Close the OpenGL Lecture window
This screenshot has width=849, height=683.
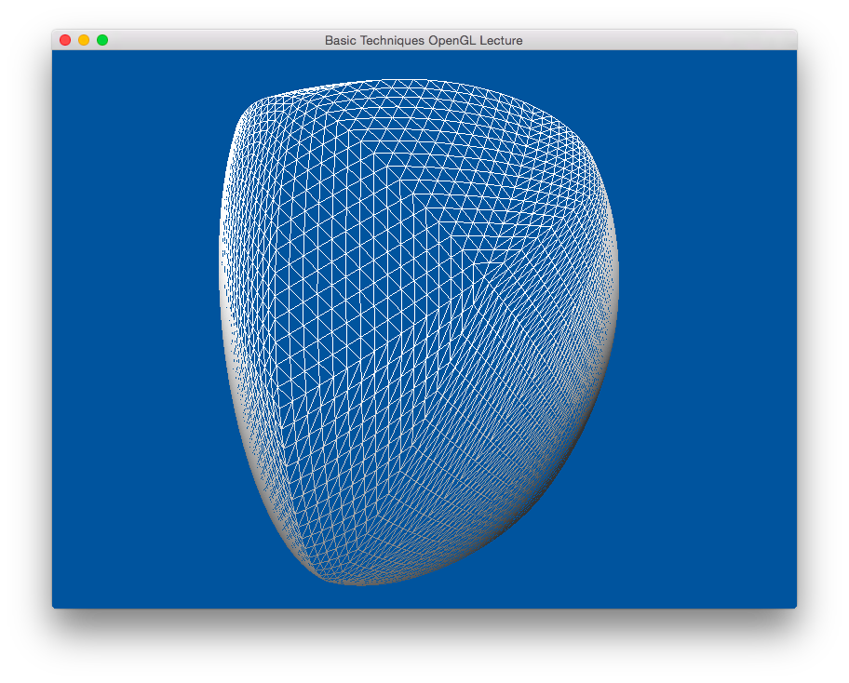click(65, 40)
